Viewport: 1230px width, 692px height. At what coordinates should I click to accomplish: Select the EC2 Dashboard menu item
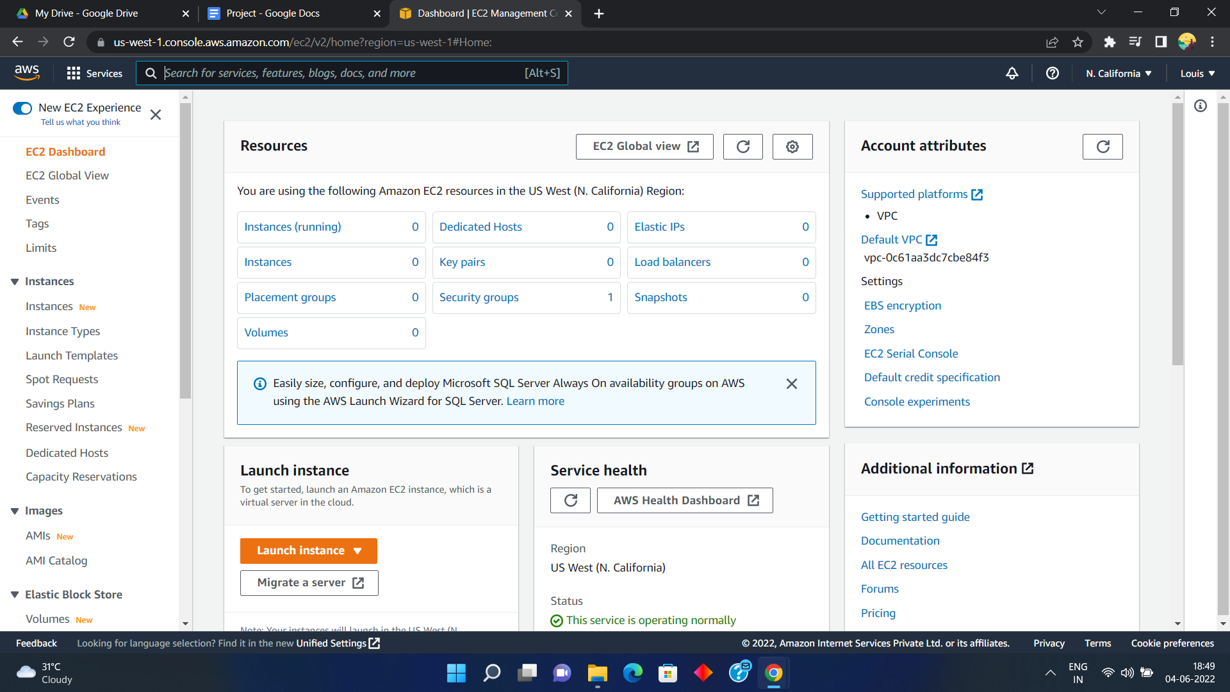click(66, 152)
